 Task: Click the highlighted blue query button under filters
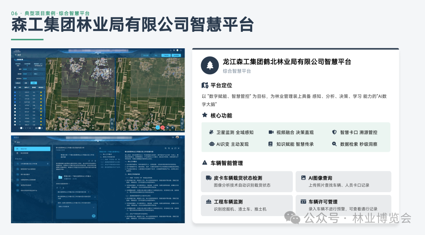tap(34, 83)
